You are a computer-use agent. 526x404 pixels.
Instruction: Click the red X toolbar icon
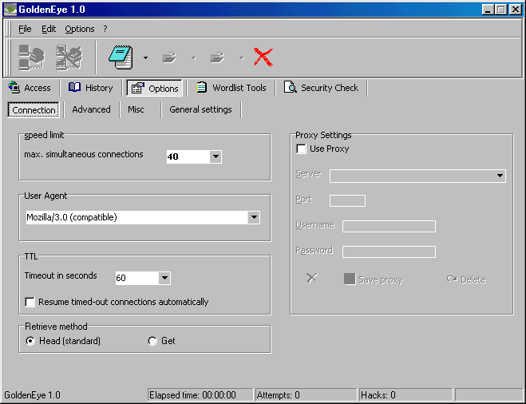(x=263, y=57)
